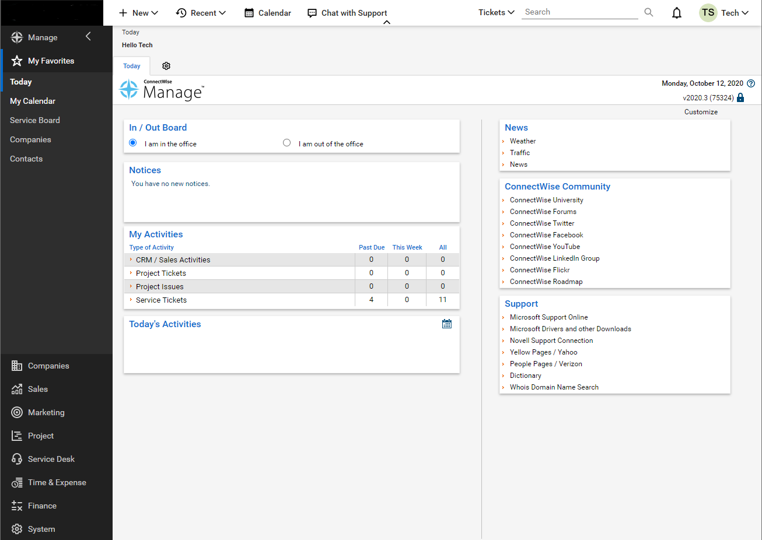Open the ConnectWise Twitter link
The height and width of the screenshot is (540, 762).
pyautogui.click(x=542, y=223)
